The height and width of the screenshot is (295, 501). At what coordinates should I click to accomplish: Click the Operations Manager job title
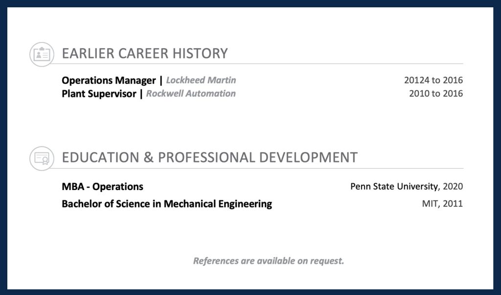109,80
